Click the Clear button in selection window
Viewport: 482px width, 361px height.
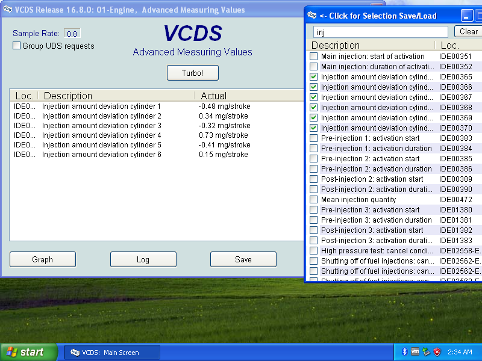468,31
